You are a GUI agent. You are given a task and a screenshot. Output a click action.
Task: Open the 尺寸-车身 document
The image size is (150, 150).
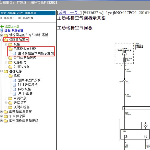point(25,94)
